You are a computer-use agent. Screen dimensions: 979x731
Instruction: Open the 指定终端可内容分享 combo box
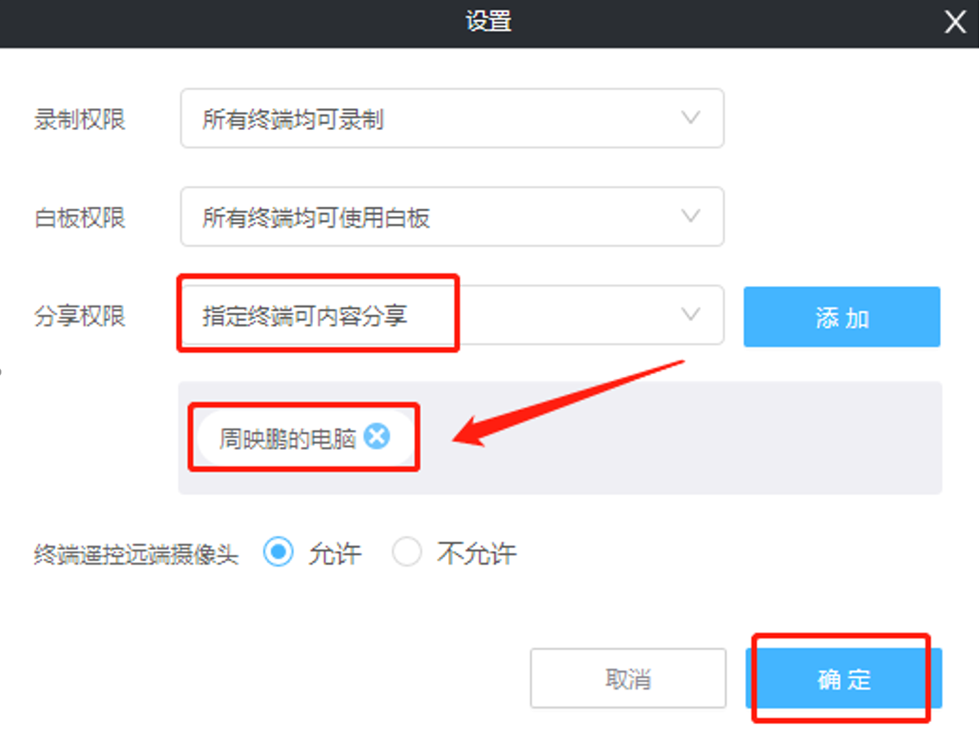pyautogui.click(x=452, y=314)
